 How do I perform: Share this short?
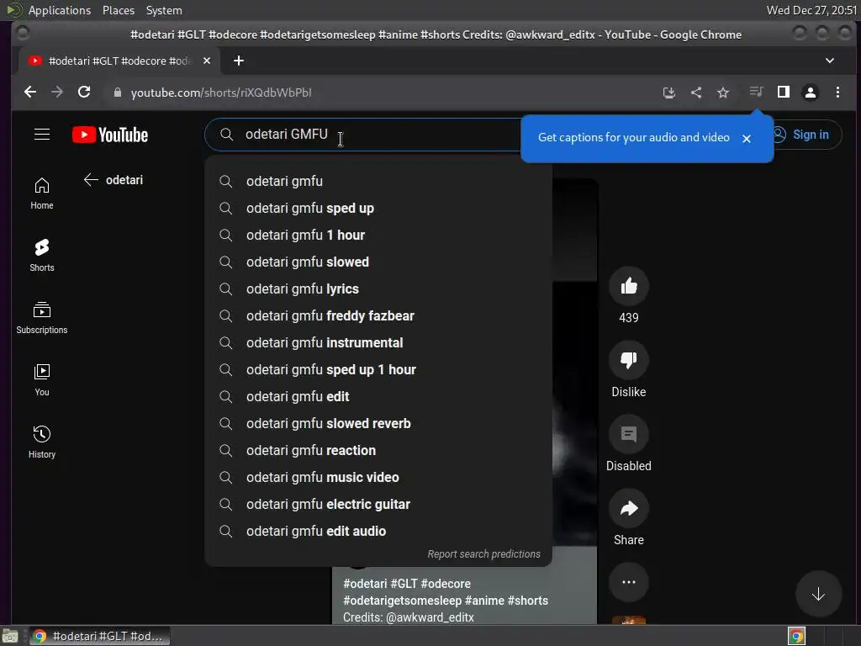click(x=629, y=508)
